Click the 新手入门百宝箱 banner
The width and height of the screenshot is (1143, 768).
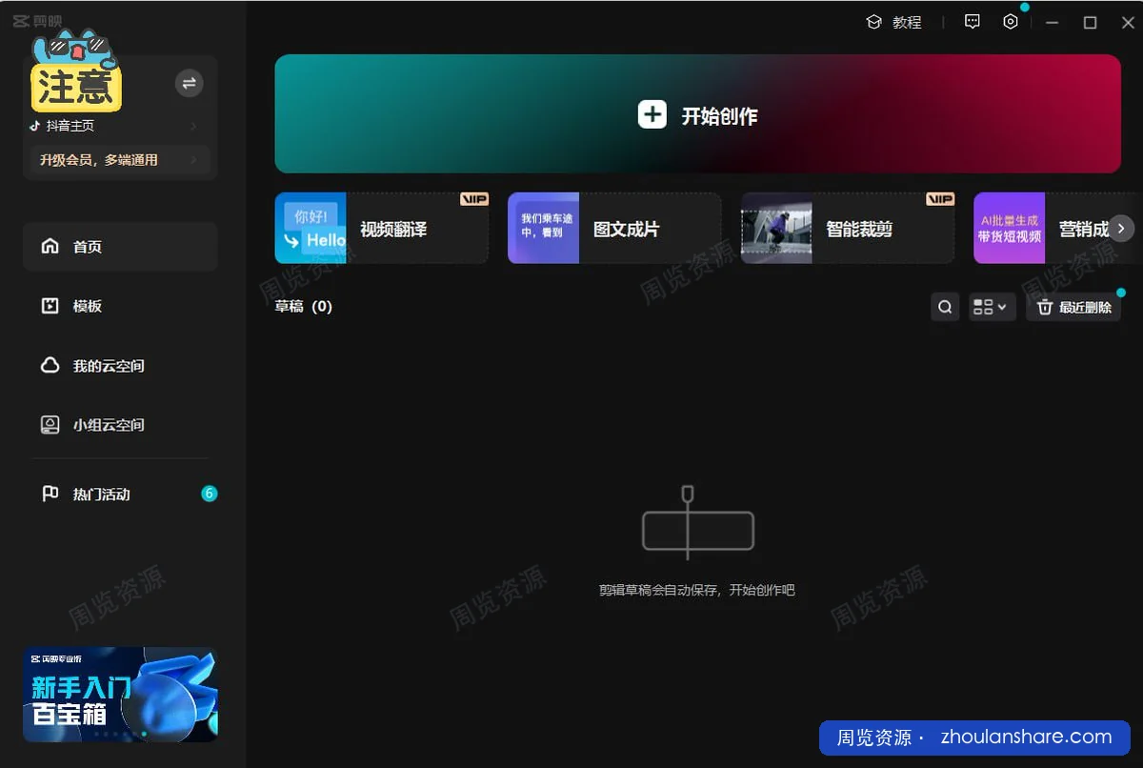(120, 695)
